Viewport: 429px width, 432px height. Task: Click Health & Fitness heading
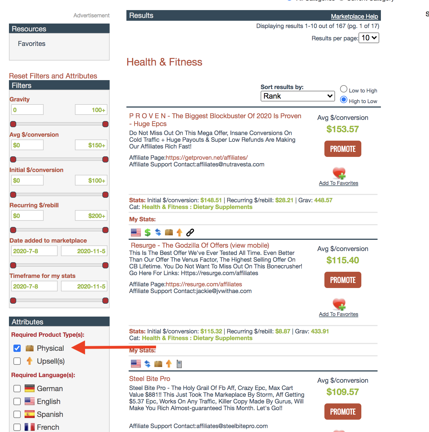point(164,62)
